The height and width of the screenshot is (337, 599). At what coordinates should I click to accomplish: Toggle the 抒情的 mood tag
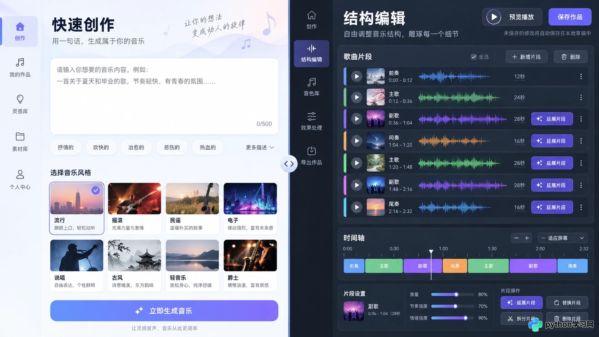tap(66, 147)
